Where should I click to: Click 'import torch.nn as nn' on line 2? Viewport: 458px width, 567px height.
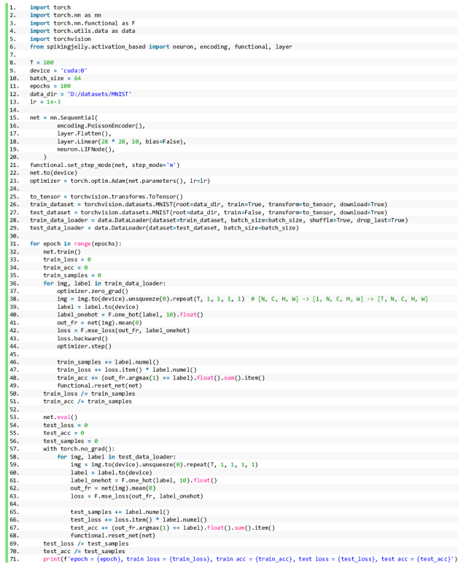click(66, 15)
